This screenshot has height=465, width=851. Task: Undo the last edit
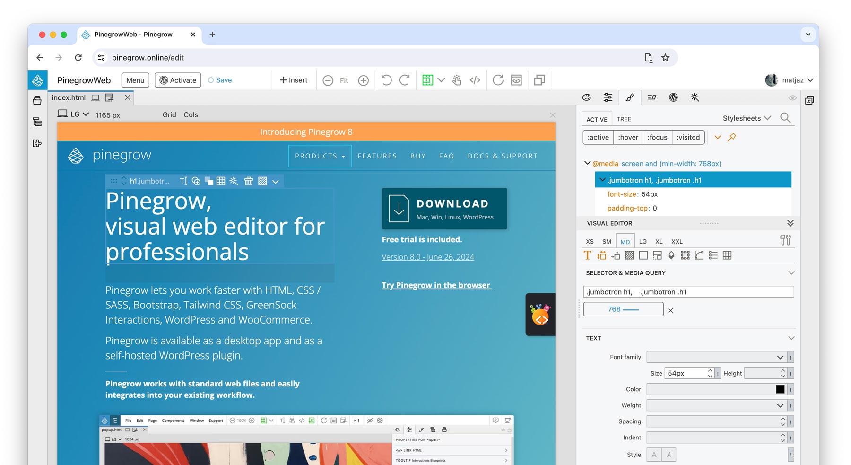[386, 80]
